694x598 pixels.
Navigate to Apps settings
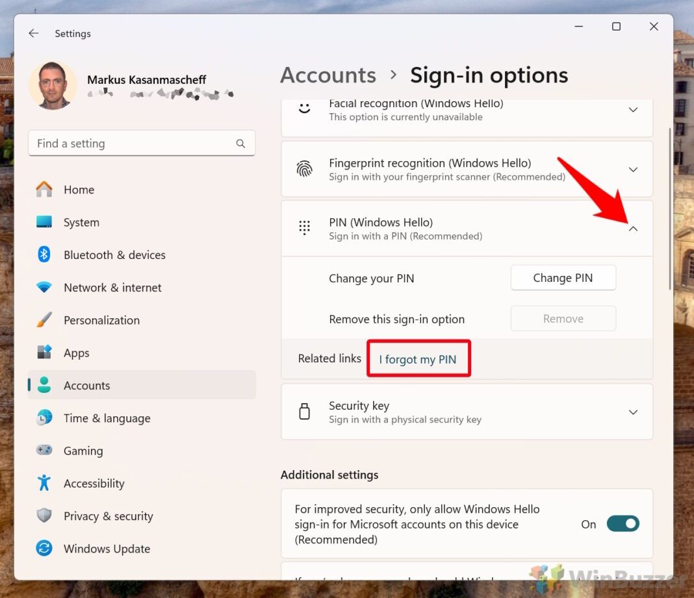pyautogui.click(x=142, y=353)
